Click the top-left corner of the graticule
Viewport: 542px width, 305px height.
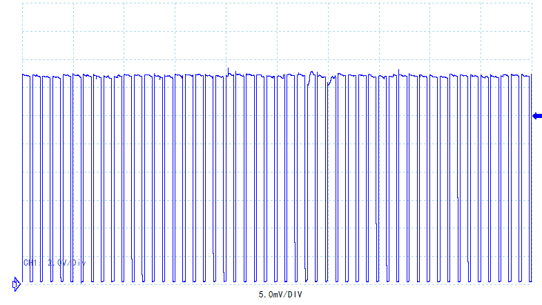pyautogui.click(x=23, y=3)
